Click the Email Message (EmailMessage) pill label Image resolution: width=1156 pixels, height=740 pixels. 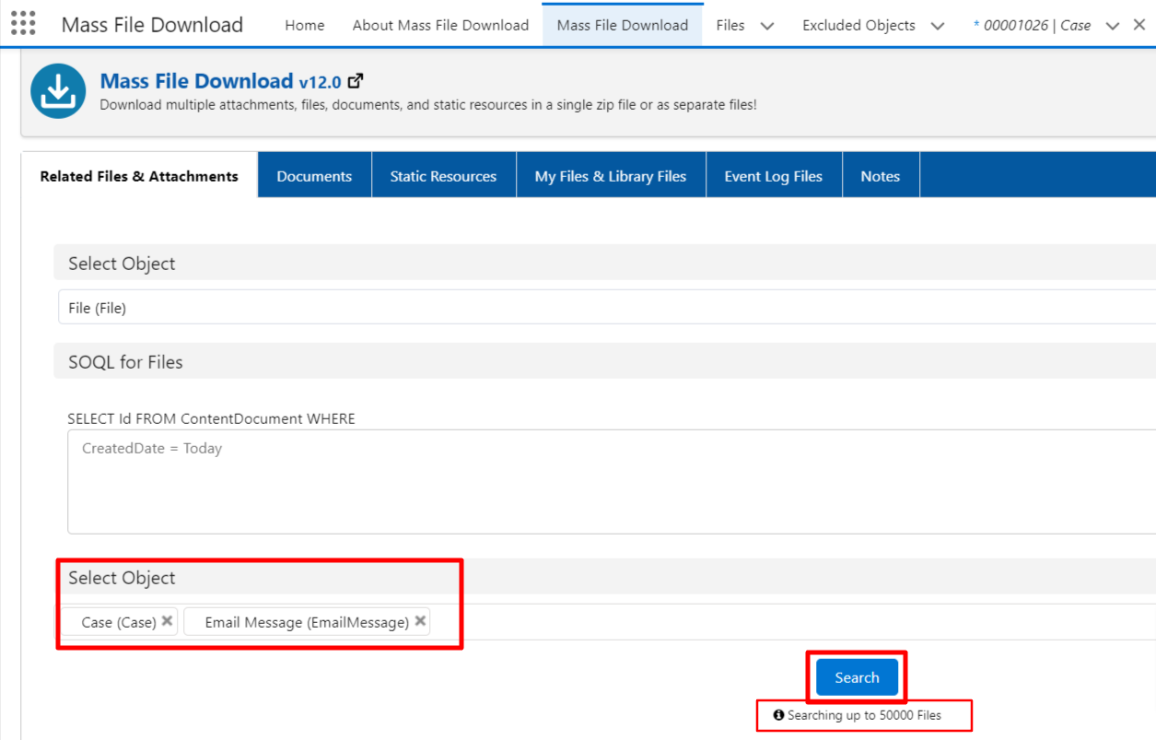pos(307,622)
